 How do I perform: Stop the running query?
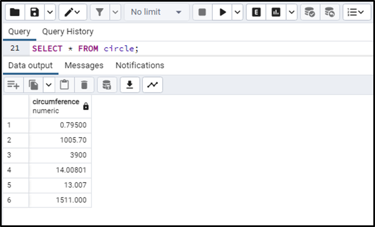tap(202, 12)
